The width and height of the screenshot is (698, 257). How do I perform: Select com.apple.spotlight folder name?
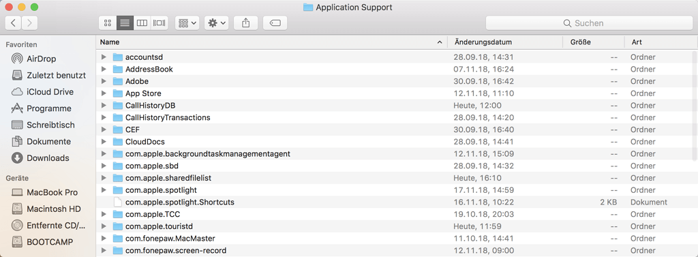pyautogui.click(x=161, y=190)
